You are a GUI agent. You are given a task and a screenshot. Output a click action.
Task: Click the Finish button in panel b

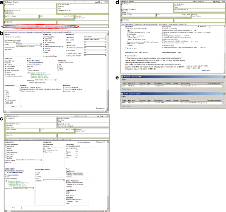pos(13,107)
